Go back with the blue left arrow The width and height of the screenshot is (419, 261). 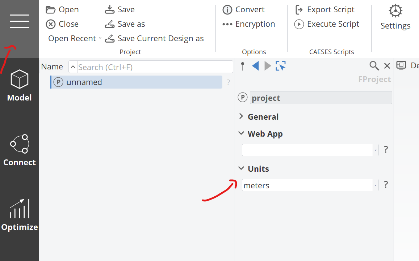click(x=255, y=66)
